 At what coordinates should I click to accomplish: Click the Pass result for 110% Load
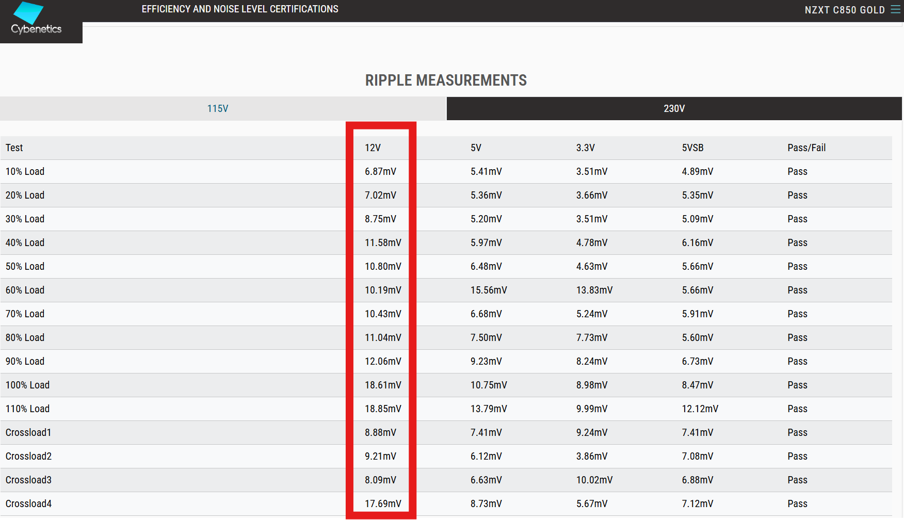coord(797,409)
